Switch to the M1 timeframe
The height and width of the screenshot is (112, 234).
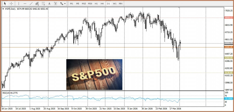point(71,3)
